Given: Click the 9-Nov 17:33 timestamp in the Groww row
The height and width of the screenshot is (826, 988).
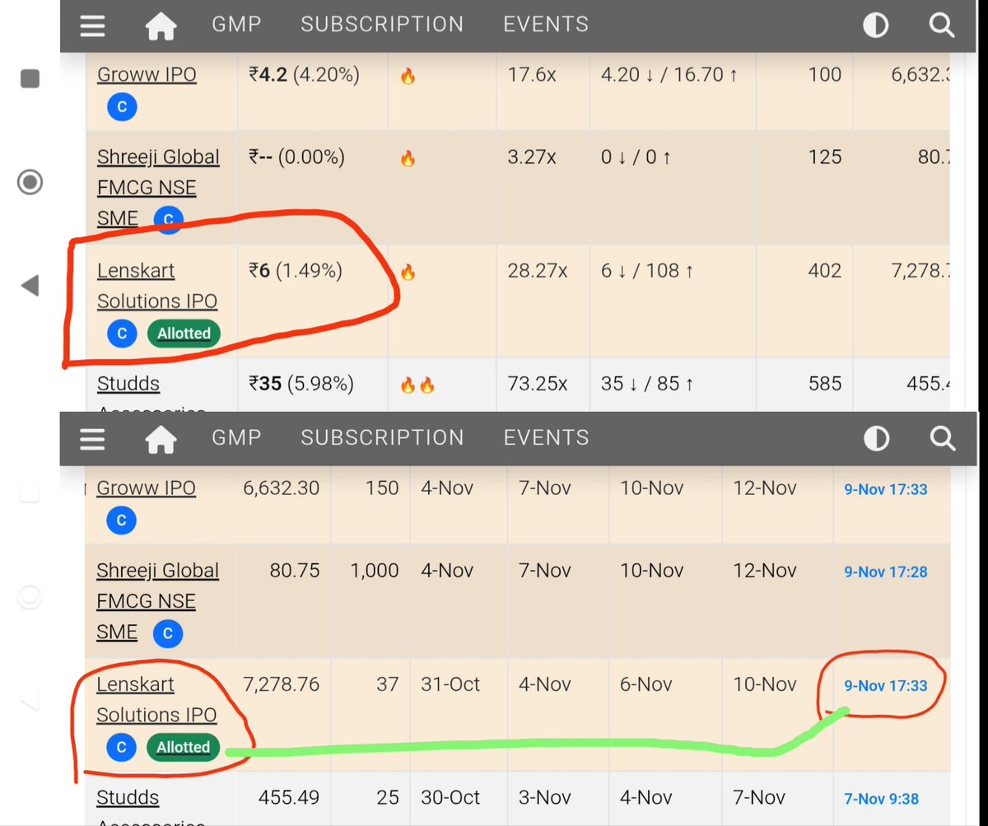Looking at the screenshot, I should click(886, 489).
